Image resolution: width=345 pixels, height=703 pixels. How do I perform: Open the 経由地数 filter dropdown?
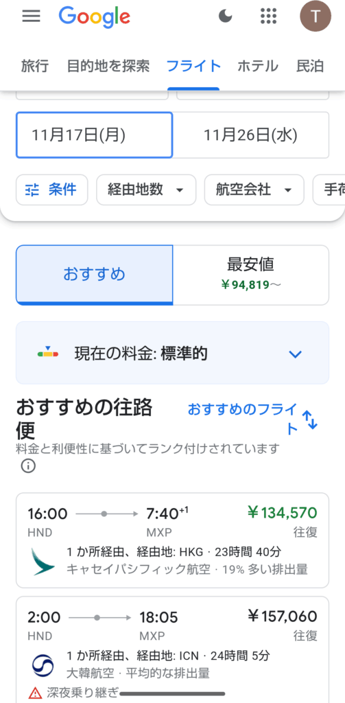[146, 189]
